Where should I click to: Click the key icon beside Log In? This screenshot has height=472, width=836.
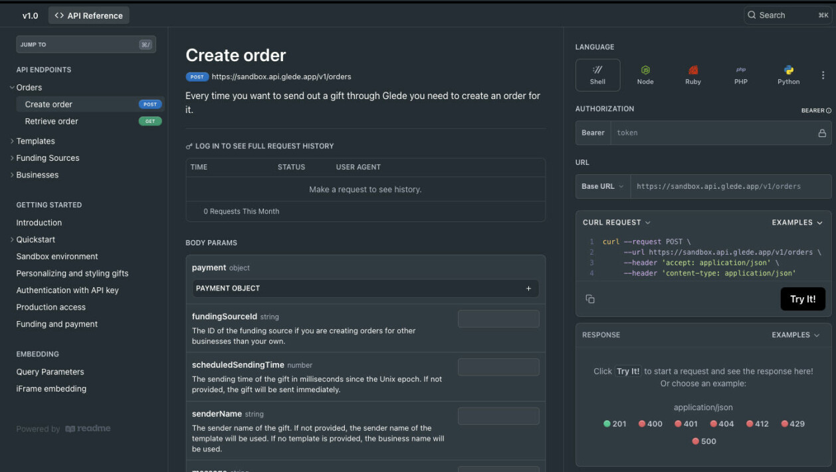189,146
